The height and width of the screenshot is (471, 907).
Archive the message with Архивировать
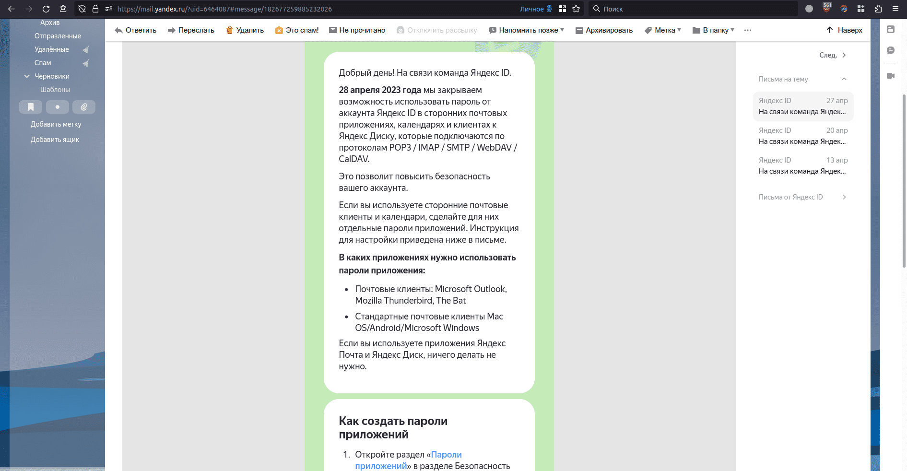604,30
